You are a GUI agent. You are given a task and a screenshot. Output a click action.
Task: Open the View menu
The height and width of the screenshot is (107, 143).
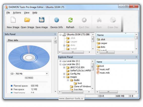pos(27,13)
